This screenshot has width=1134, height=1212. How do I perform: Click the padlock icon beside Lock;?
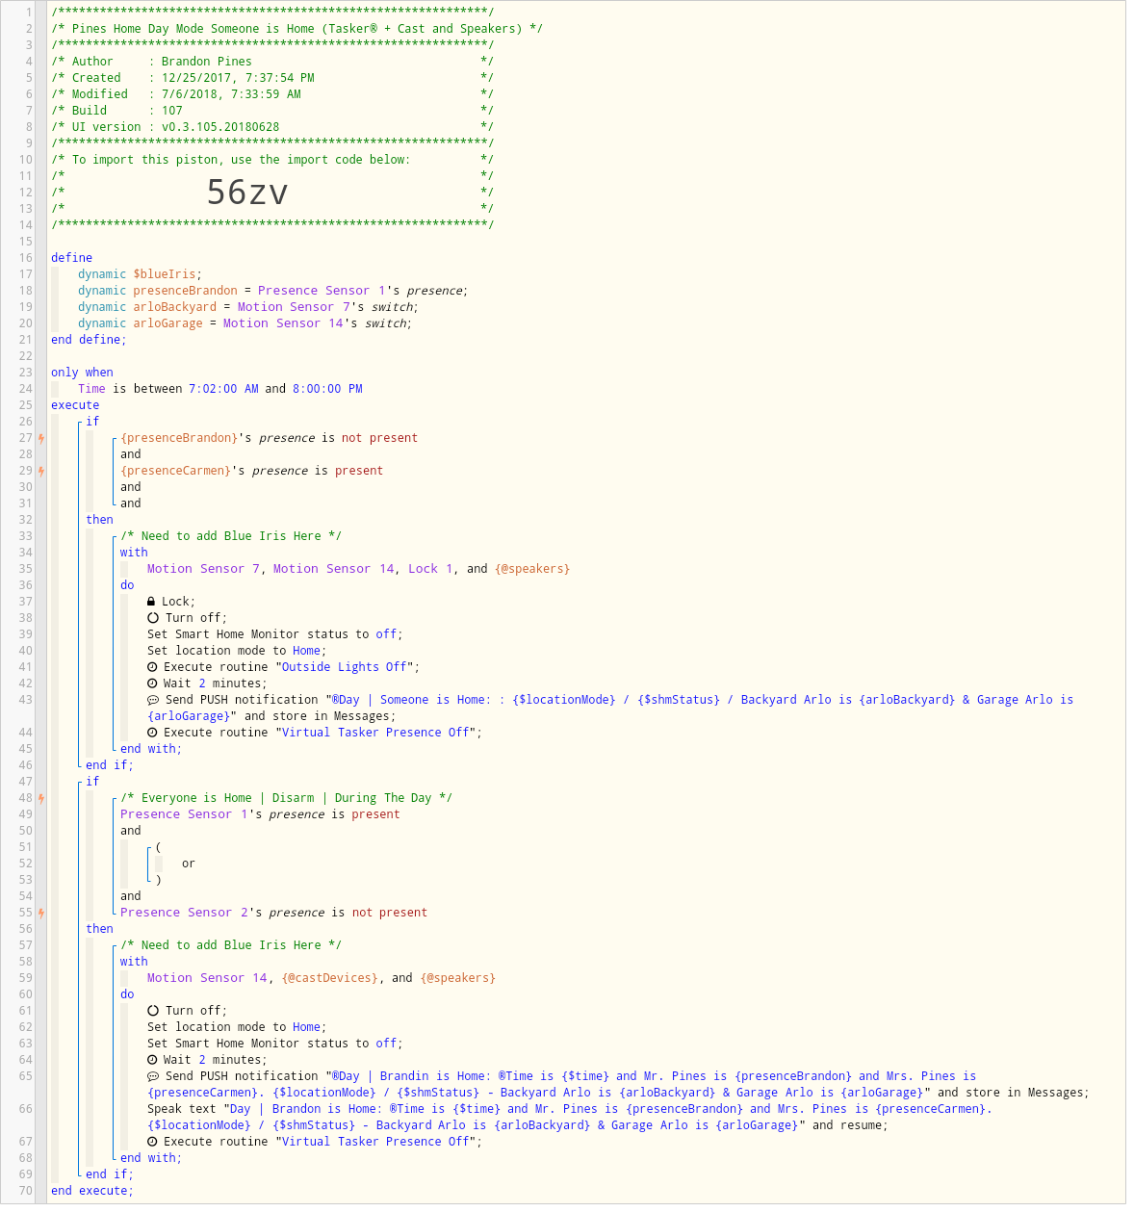[x=152, y=602]
